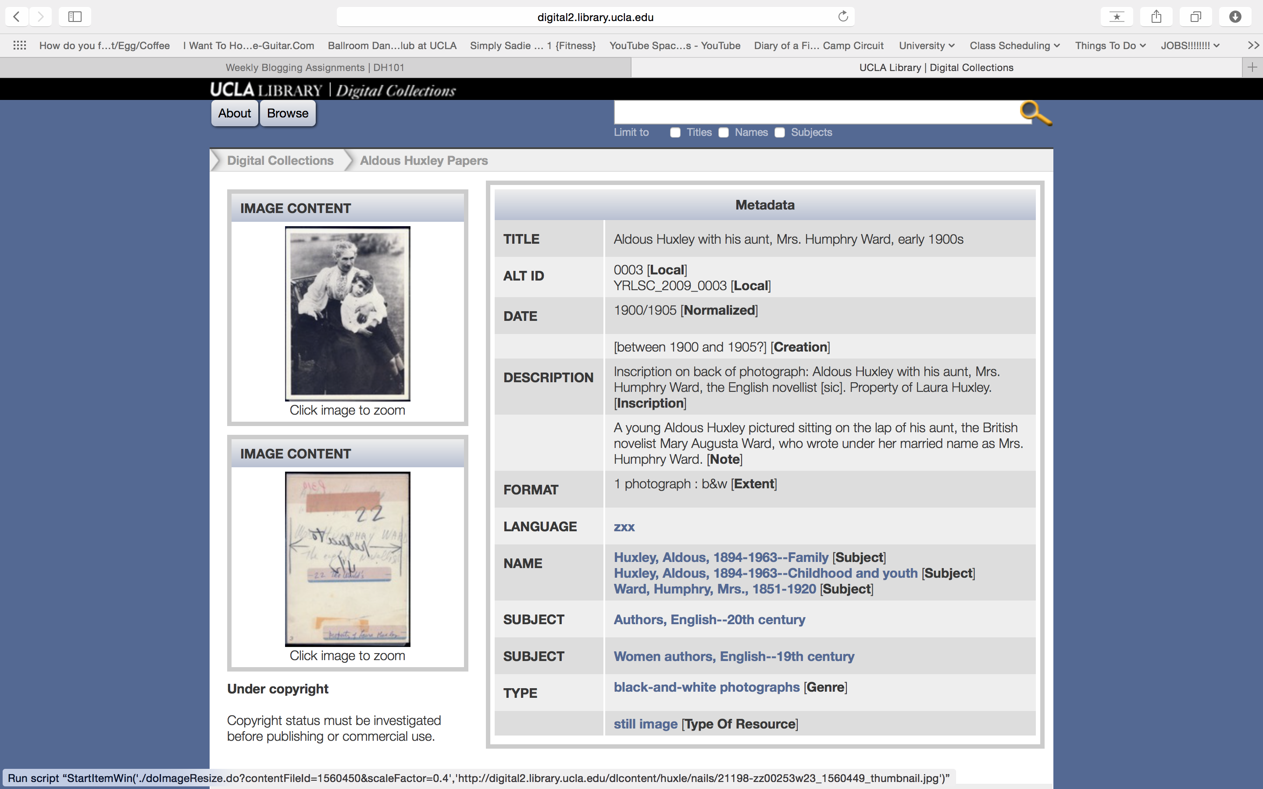1263x789 pixels.
Task: Open the Browse menu button
Action: [x=288, y=113]
